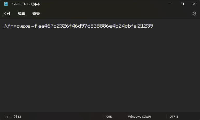Viewport: 200px width, 120px height.
Task: Click the empty title bar space right of title
Action: [104, 4]
